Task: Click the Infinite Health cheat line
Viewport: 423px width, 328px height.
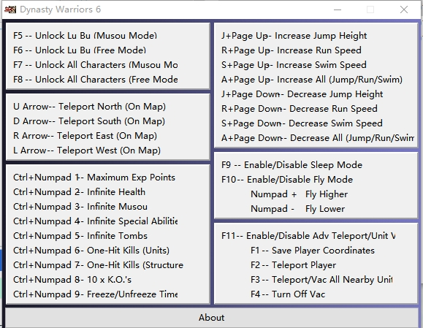Action: pyautogui.click(x=80, y=192)
